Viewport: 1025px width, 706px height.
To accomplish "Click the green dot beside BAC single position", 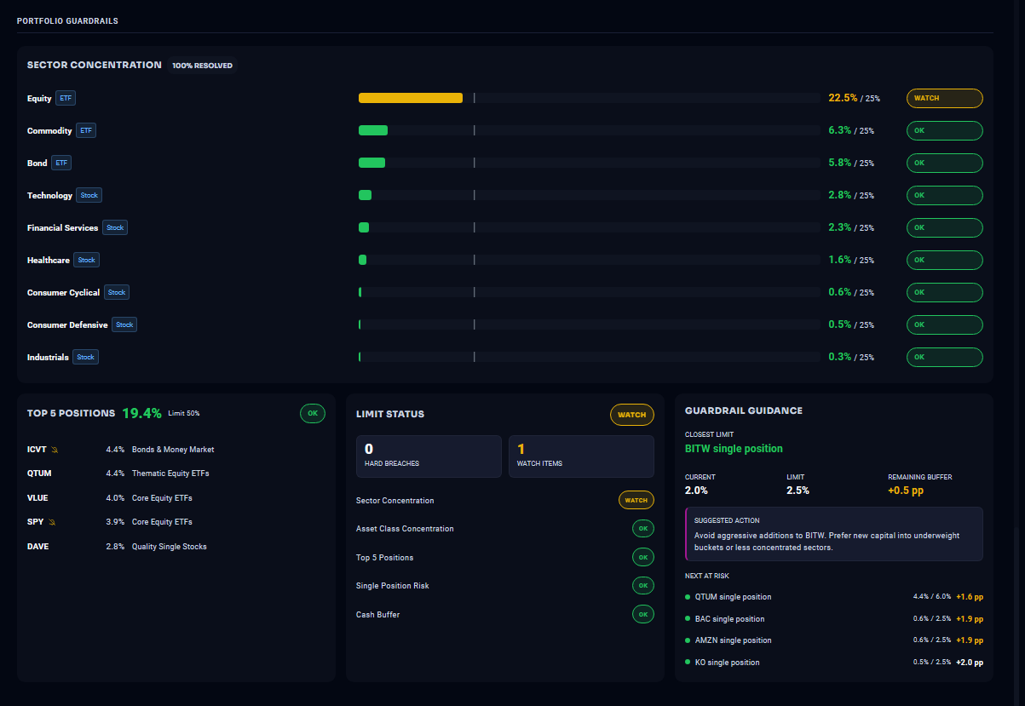I will tap(688, 619).
